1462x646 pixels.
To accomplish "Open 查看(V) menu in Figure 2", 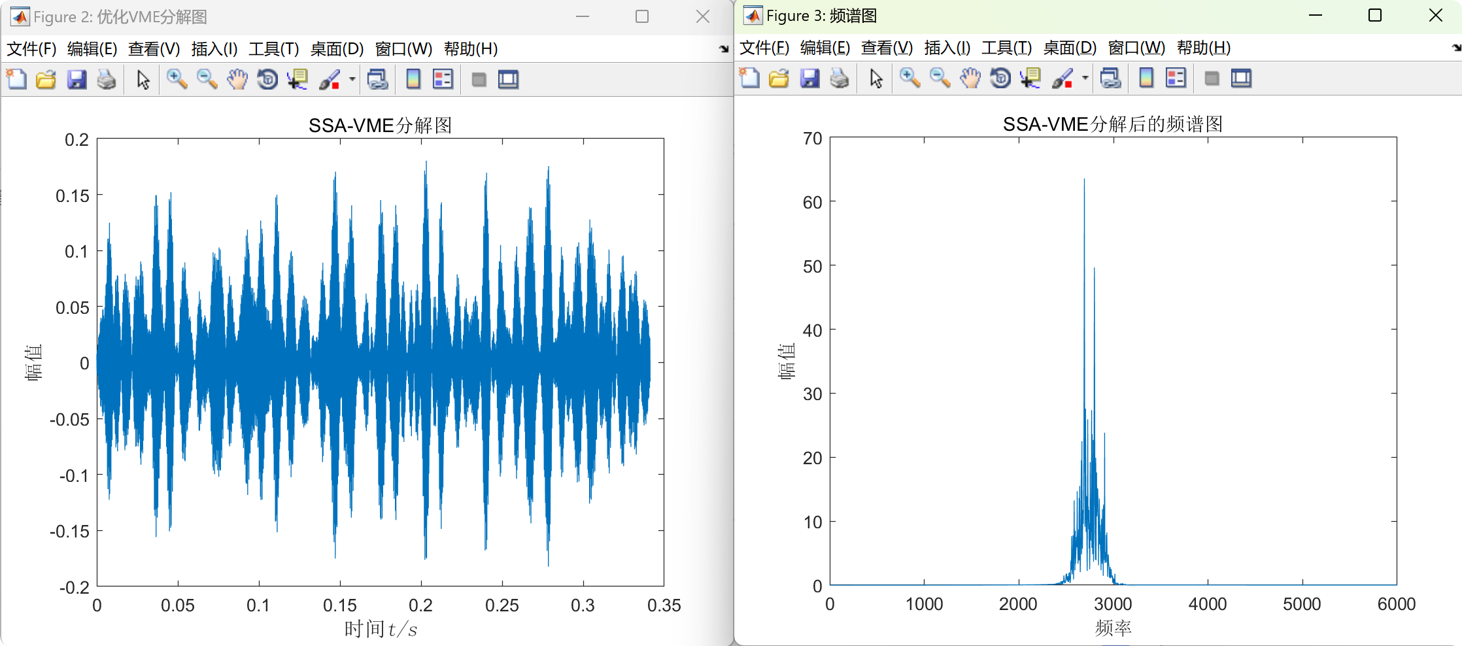I will coord(154,49).
